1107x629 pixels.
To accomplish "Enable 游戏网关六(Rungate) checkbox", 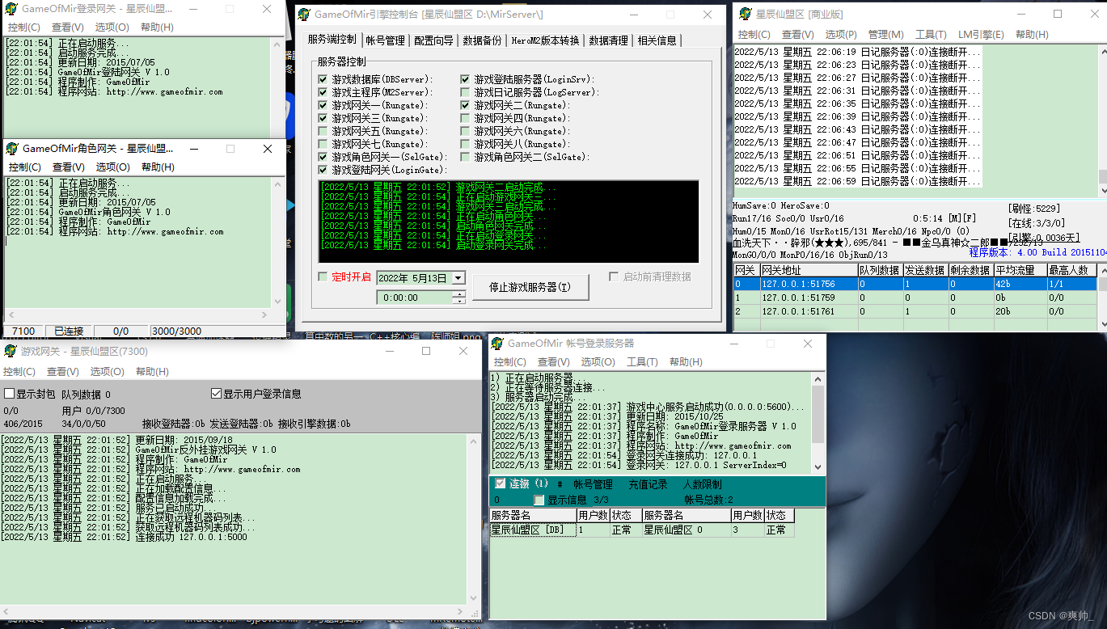I will pyautogui.click(x=465, y=131).
